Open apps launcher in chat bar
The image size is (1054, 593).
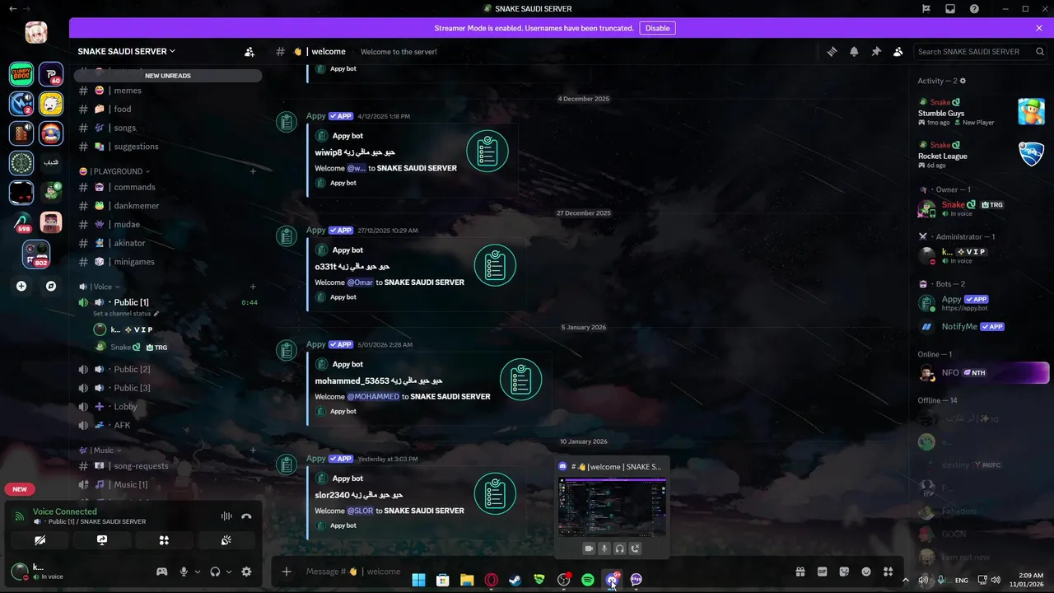tap(888, 572)
